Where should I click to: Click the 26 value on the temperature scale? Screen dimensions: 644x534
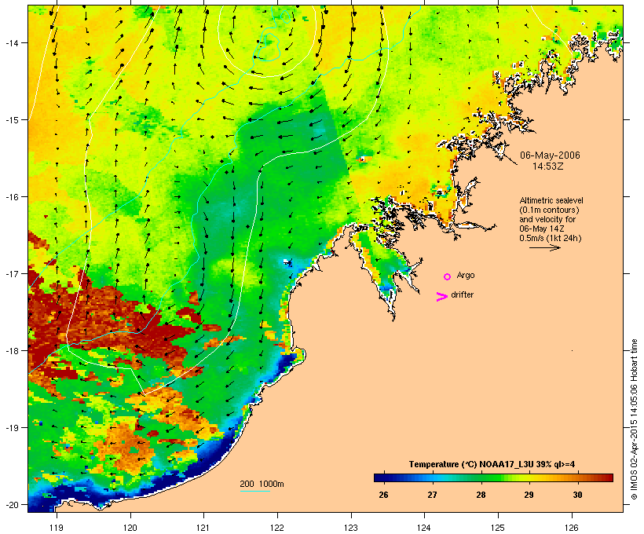pos(383,495)
